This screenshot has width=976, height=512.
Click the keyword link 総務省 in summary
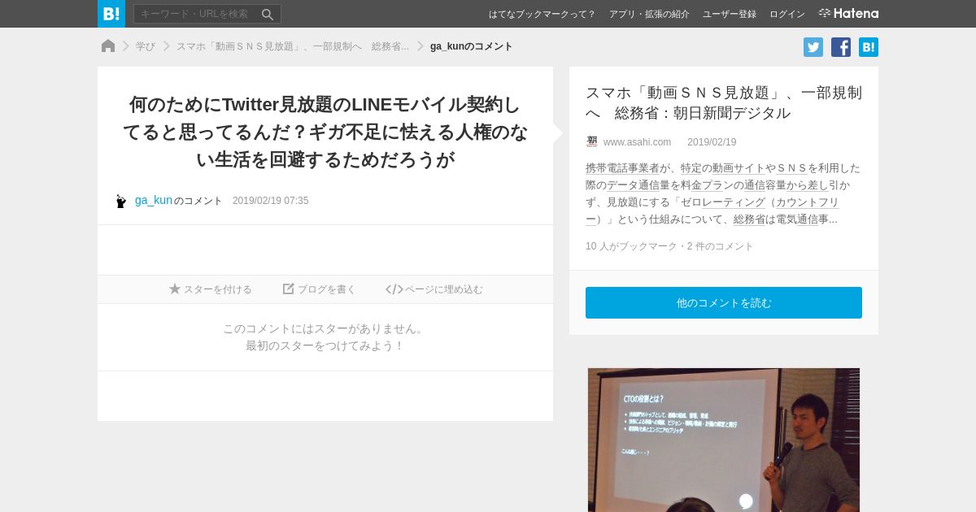point(750,219)
